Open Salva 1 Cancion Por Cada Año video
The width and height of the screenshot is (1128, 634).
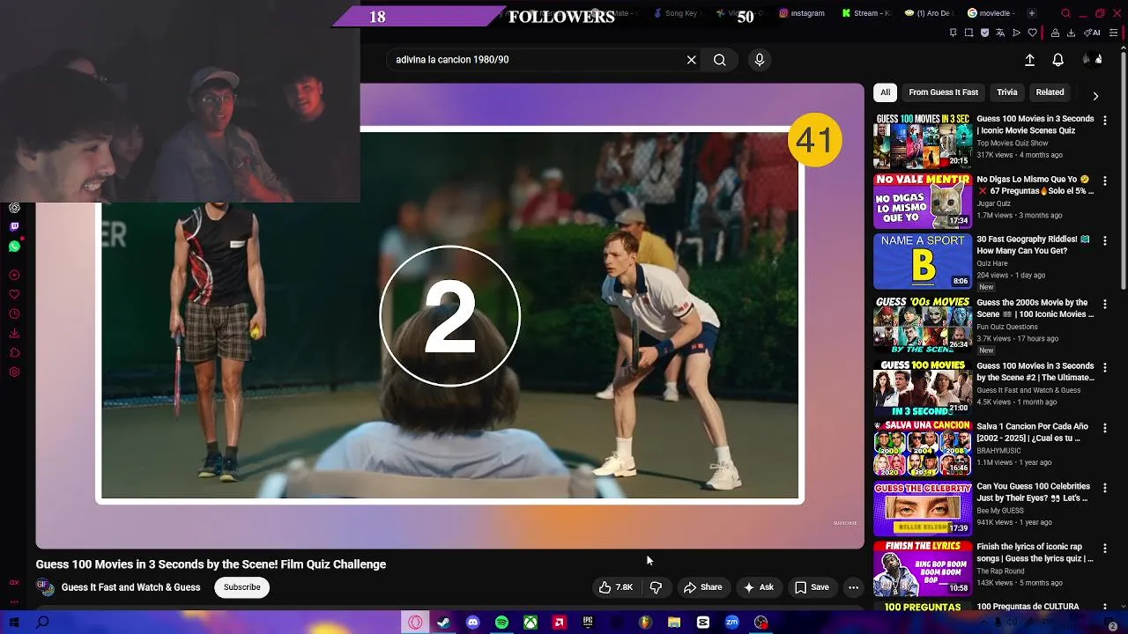[x=923, y=448]
